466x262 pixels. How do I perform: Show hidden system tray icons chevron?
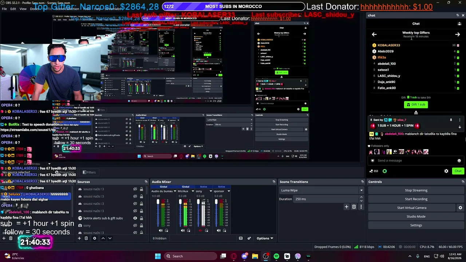coord(410,256)
